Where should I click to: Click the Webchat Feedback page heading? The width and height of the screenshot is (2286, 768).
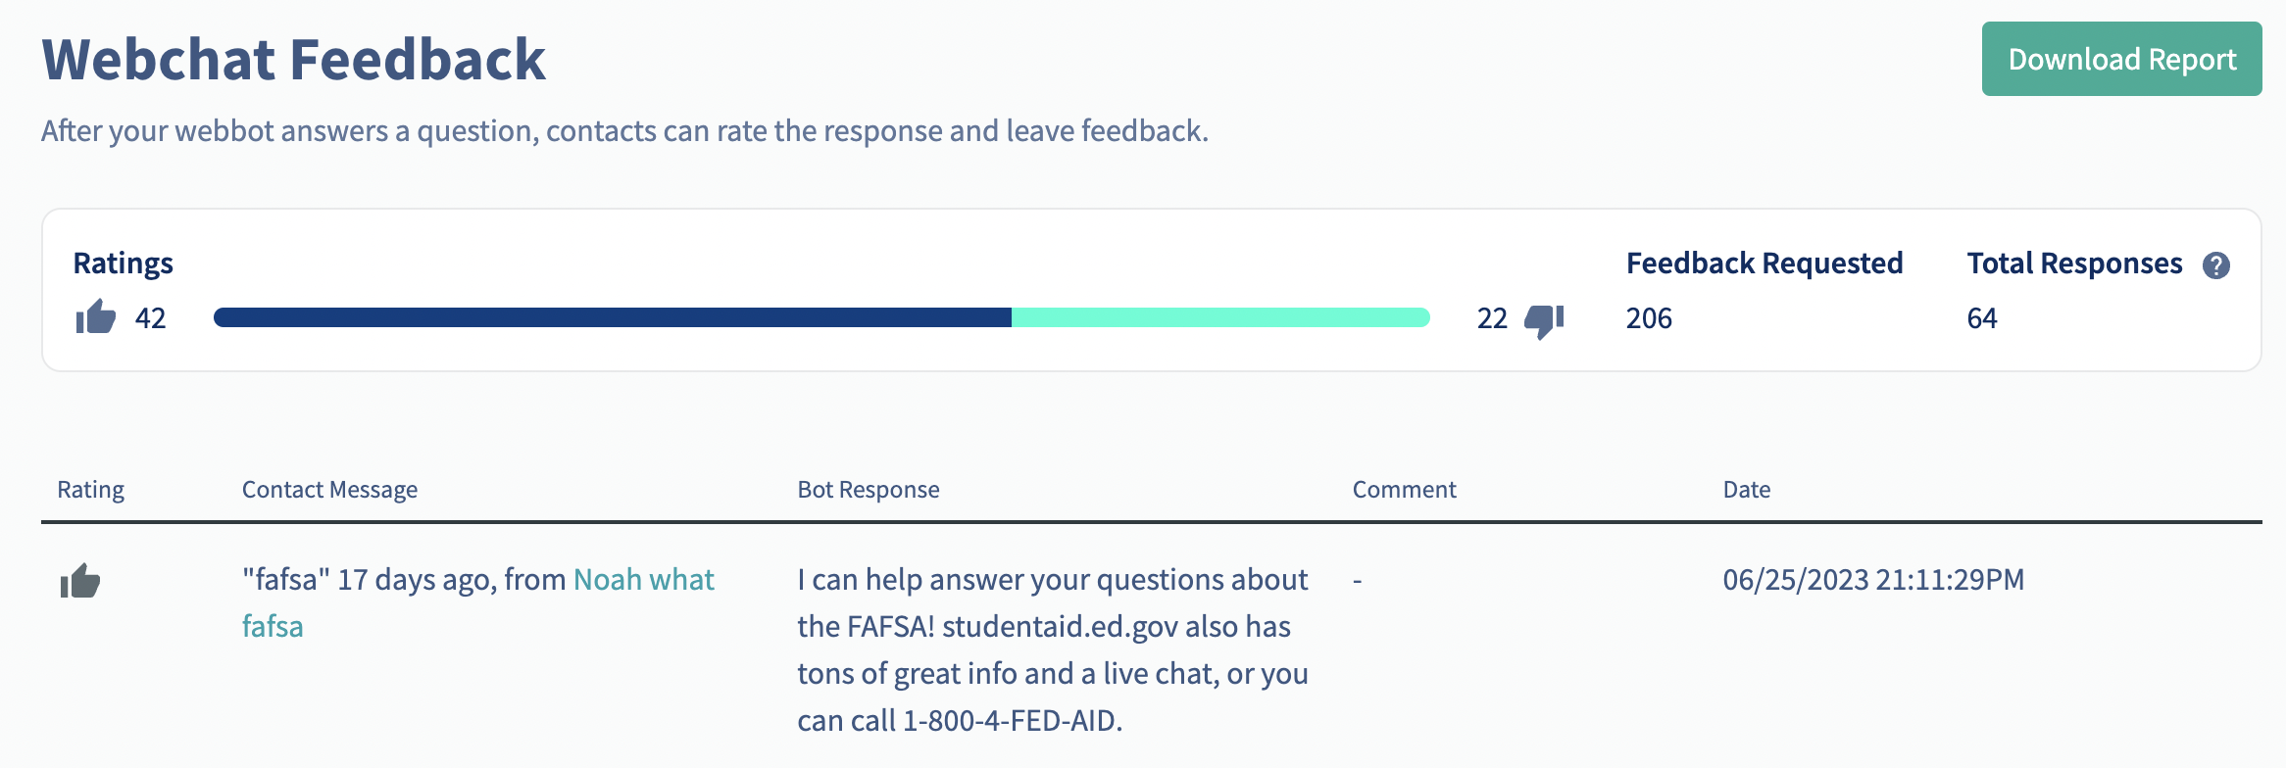coord(294,59)
